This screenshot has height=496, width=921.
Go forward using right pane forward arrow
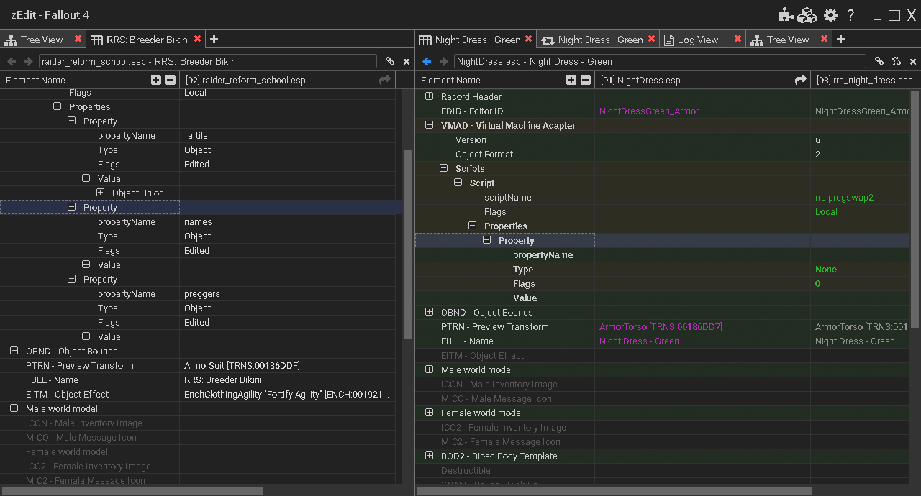[x=444, y=62]
